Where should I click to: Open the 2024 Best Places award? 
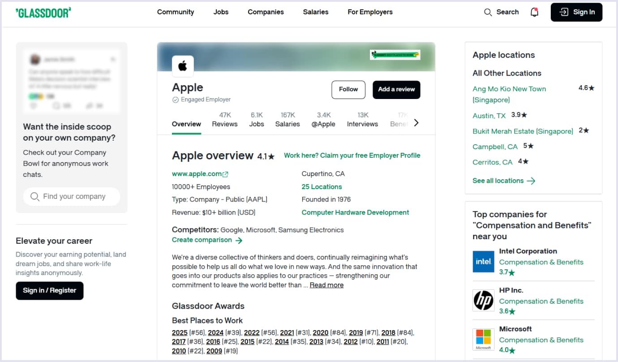pyautogui.click(x=216, y=333)
